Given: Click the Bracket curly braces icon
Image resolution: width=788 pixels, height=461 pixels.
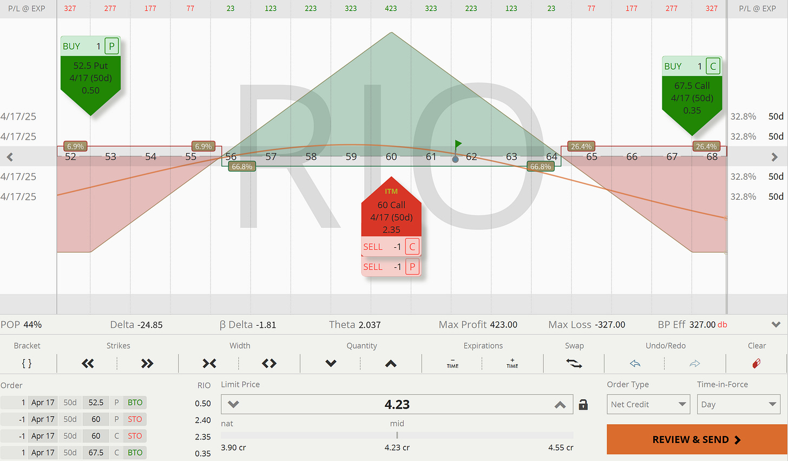Looking at the screenshot, I should (27, 364).
